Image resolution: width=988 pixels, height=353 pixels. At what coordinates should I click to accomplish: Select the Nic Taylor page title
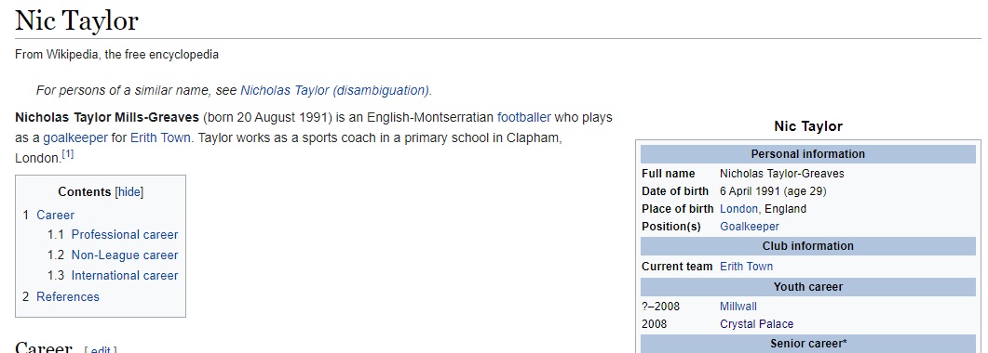pyautogui.click(x=76, y=20)
